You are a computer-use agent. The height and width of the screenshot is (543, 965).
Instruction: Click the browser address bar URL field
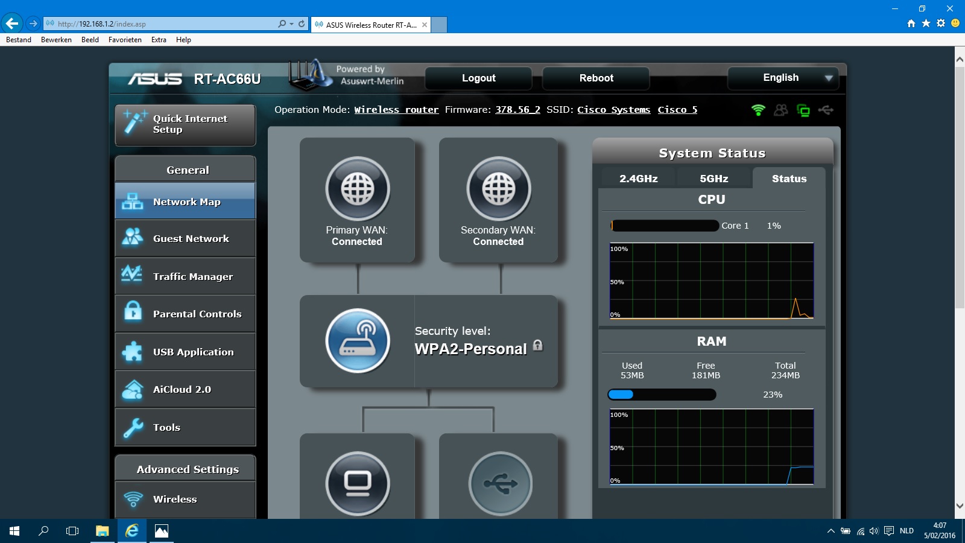pyautogui.click(x=163, y=24)
